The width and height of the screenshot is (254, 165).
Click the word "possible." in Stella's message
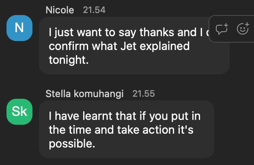pos(72,143)
